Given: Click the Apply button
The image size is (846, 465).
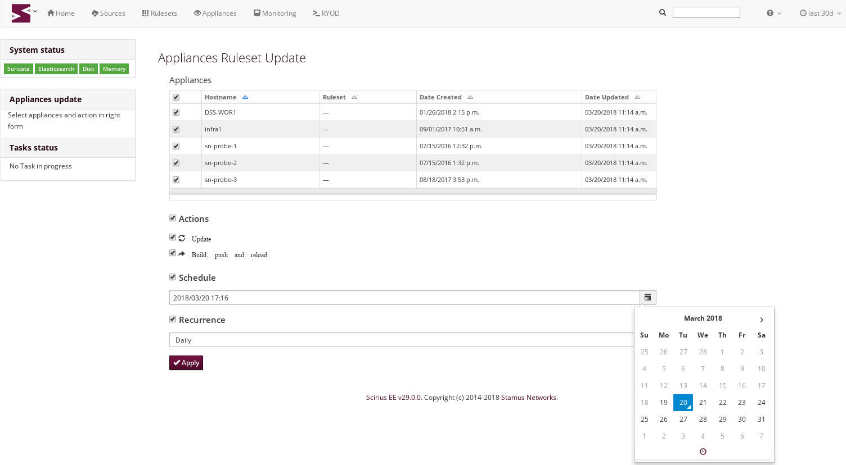Looking at the screenshot, I should coord(186,363).
